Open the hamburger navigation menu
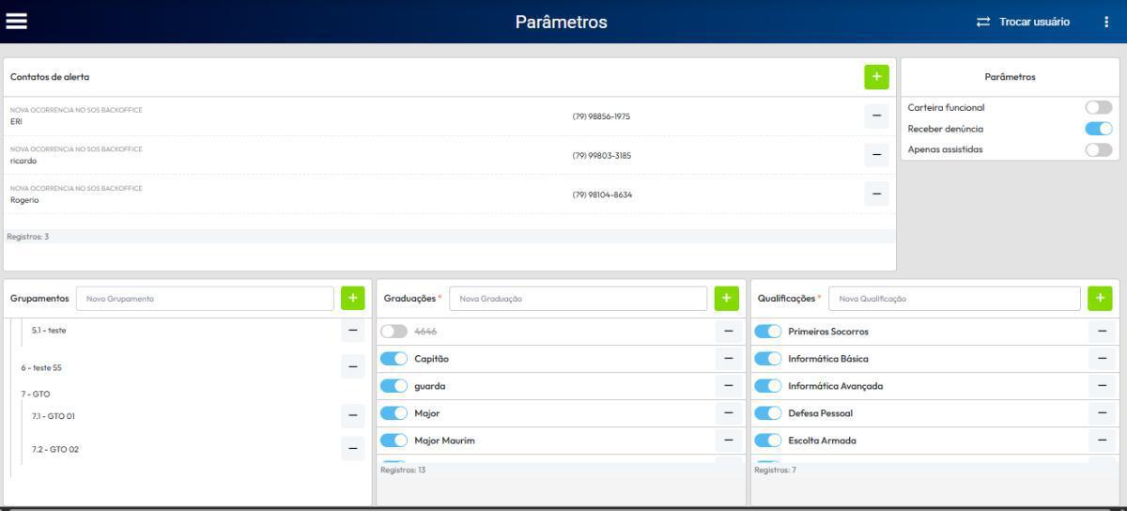Image resolution: width=1127 pixels, height=511 pixels. coord(16,21)
